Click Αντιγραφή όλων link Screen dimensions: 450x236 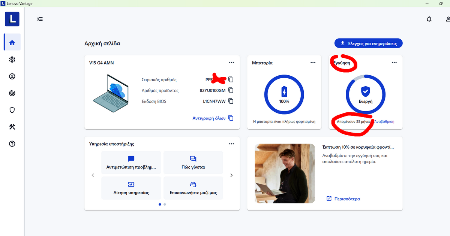click(x=213, y=118)
